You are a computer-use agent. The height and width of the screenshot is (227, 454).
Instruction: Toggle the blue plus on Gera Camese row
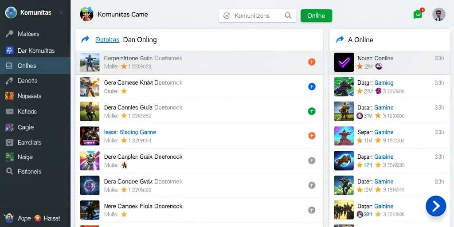(x=312, y=86)
